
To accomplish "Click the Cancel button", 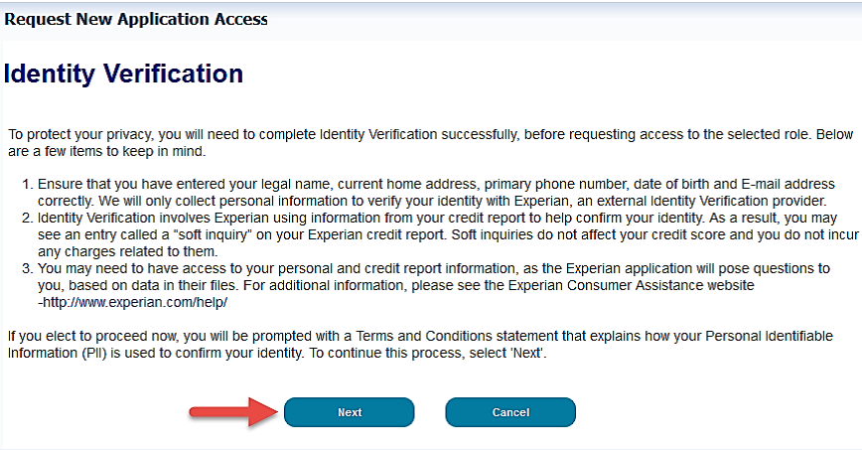I will coord(510,412).
